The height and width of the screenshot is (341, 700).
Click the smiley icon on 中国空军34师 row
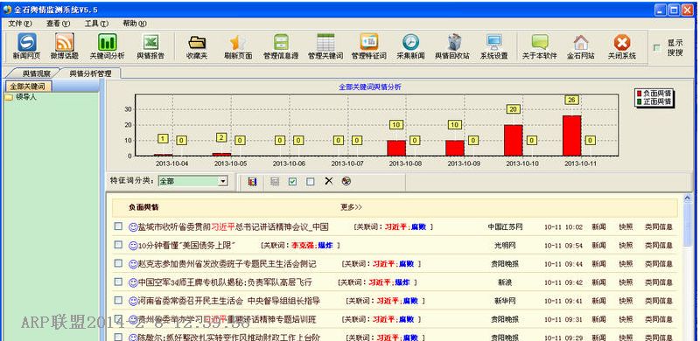133,282
